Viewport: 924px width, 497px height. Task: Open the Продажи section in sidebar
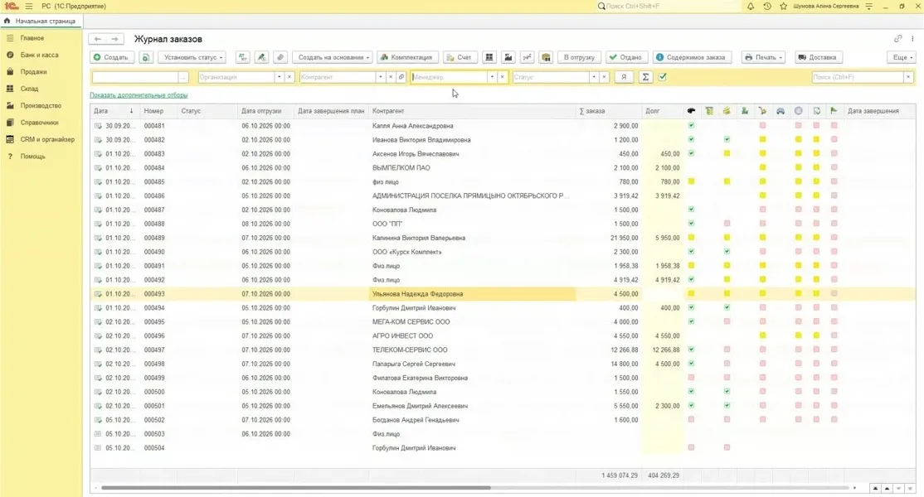pyautogui.click(x=33, y=72)
